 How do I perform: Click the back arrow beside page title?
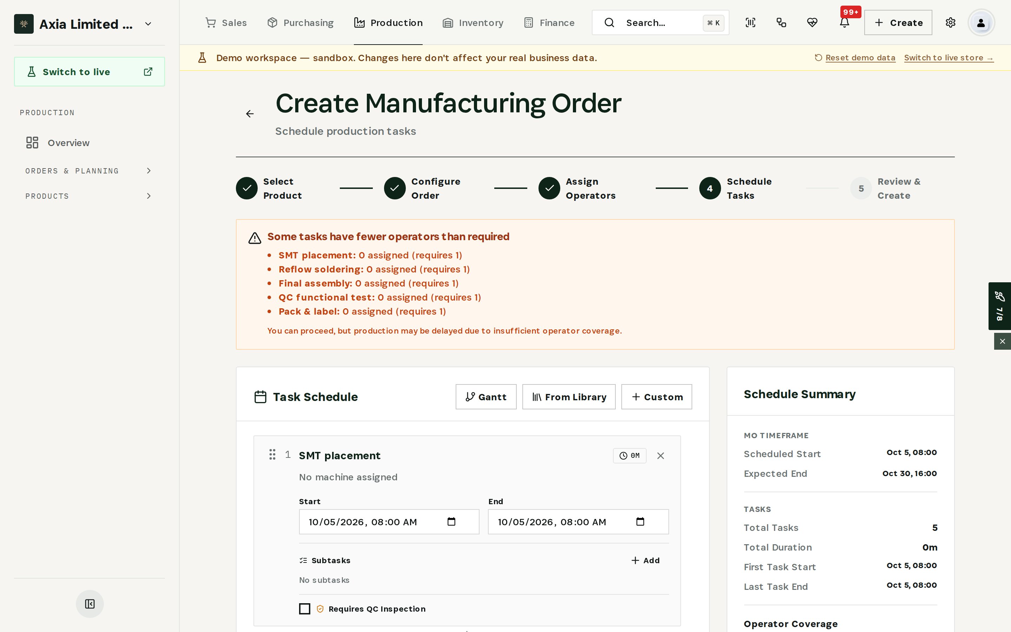250,114
